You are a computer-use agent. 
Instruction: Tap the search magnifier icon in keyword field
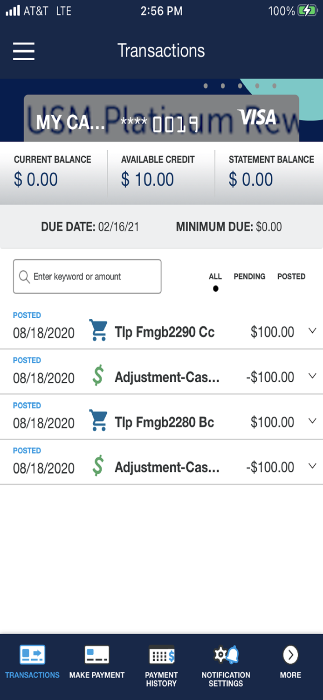pos(24,276)
